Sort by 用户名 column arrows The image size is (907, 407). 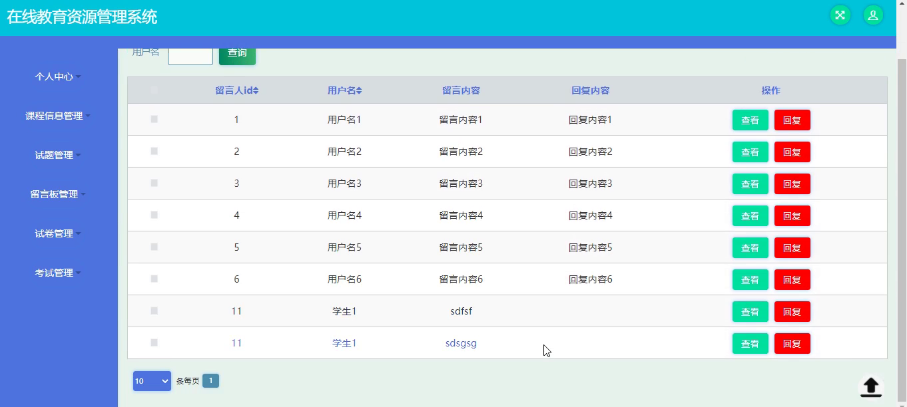click(359, 90)
